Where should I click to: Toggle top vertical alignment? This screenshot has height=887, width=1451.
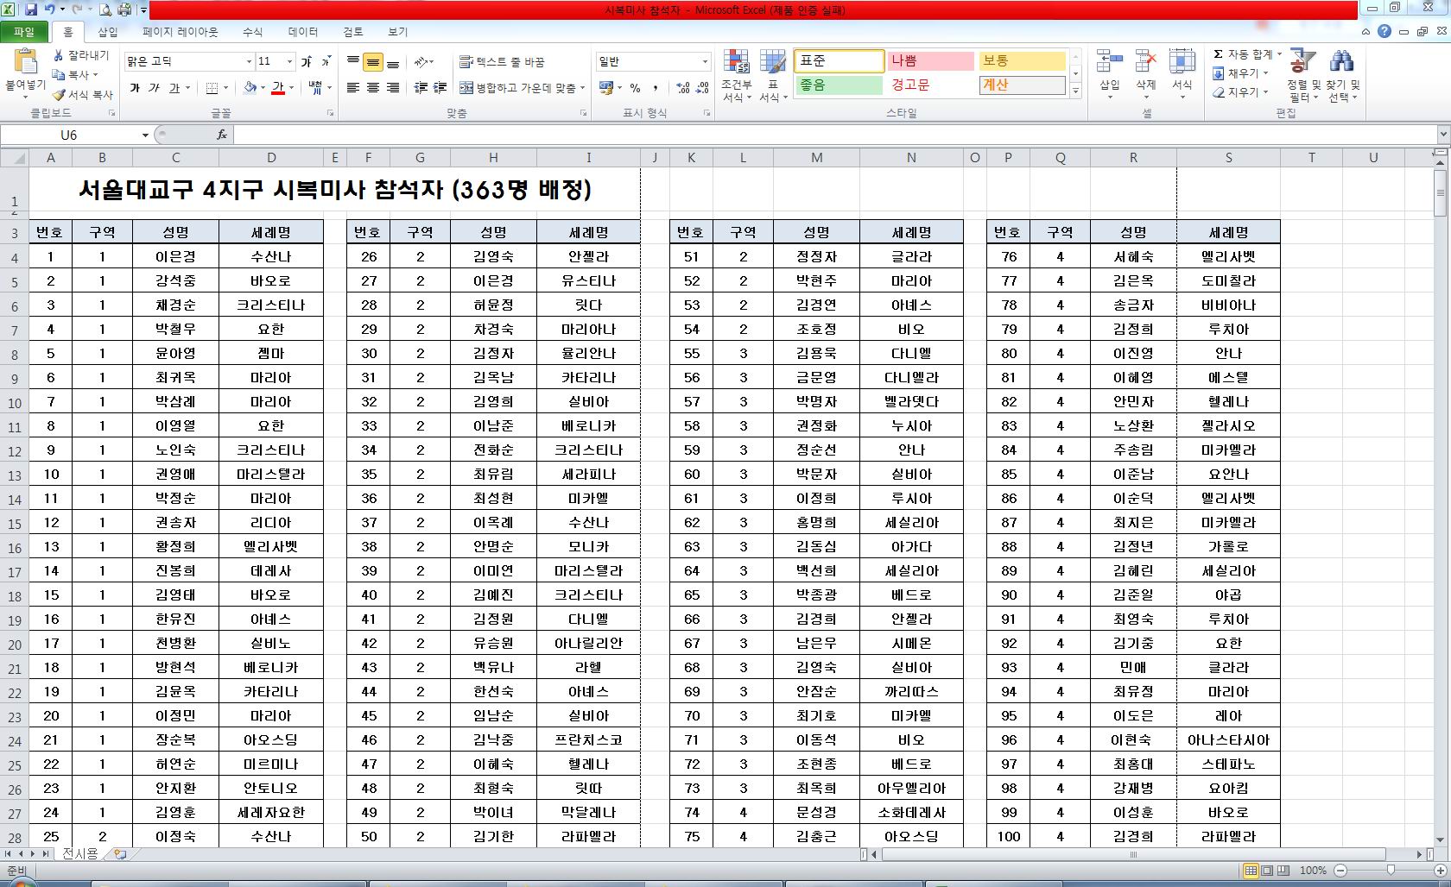(353, 62)
